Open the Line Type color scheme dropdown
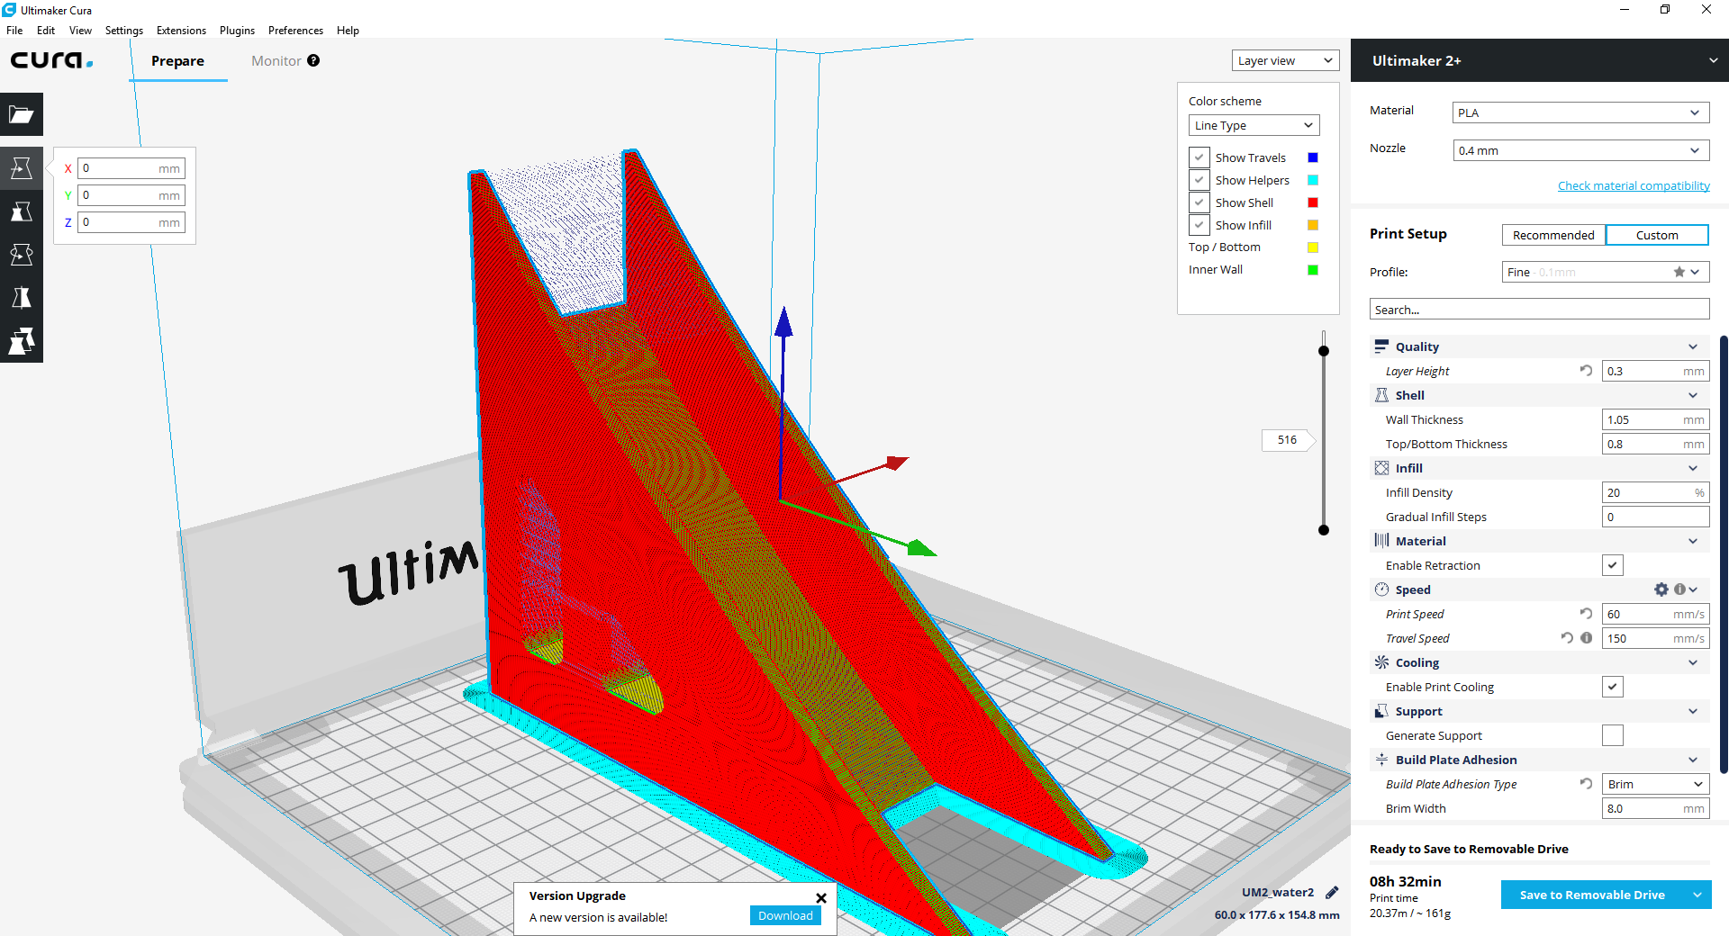The height and width of the screenshot is (936, 1729). click(1254, 125)
